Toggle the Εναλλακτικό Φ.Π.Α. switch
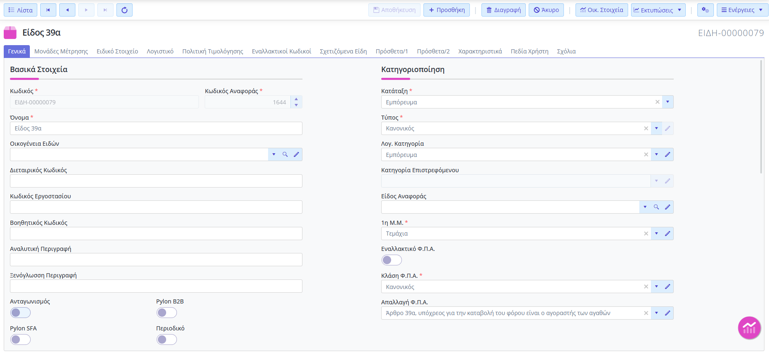The image size is (769, 354). point(392,260)
